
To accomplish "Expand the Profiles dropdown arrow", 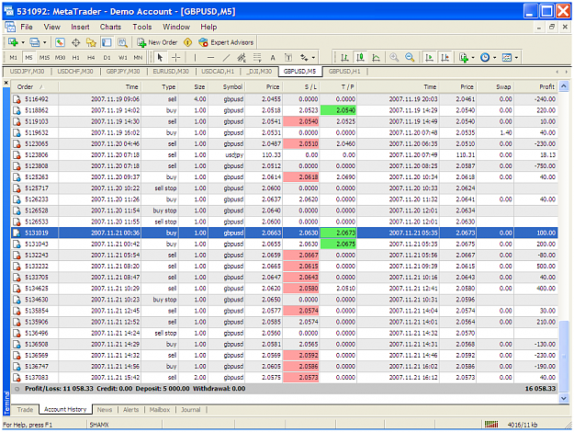I will click(x=44, y=42).
